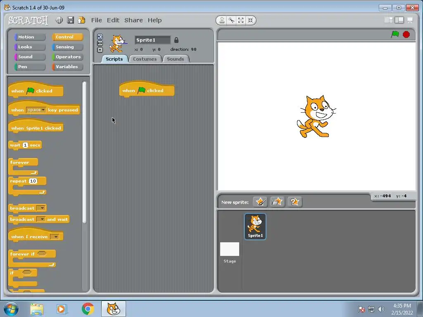Image resolution: width=423 pixels, height=317 pixels.
Task: Open the volume tray icon
Action: [381, 309]
